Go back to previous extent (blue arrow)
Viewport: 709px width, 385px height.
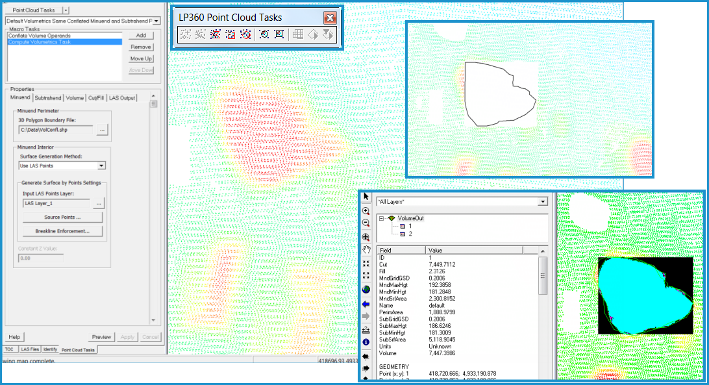(366, 304)
